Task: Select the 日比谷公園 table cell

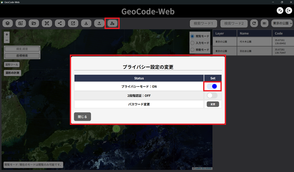Action: coord(254,51)
